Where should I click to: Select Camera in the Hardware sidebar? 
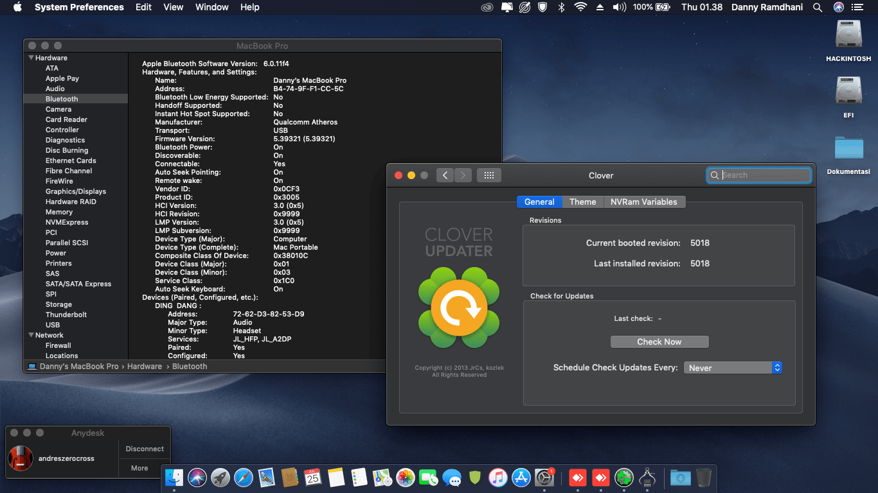pos(58,109)
